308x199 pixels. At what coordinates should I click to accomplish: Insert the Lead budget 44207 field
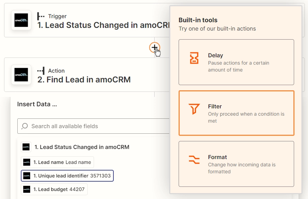pos(54,189)
